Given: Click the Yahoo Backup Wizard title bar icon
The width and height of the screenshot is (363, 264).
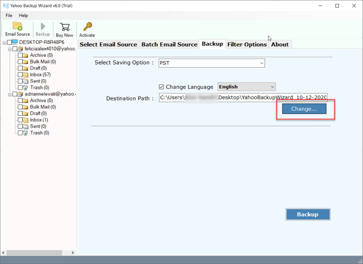Looking at the screenshot, I should point(6,6).
